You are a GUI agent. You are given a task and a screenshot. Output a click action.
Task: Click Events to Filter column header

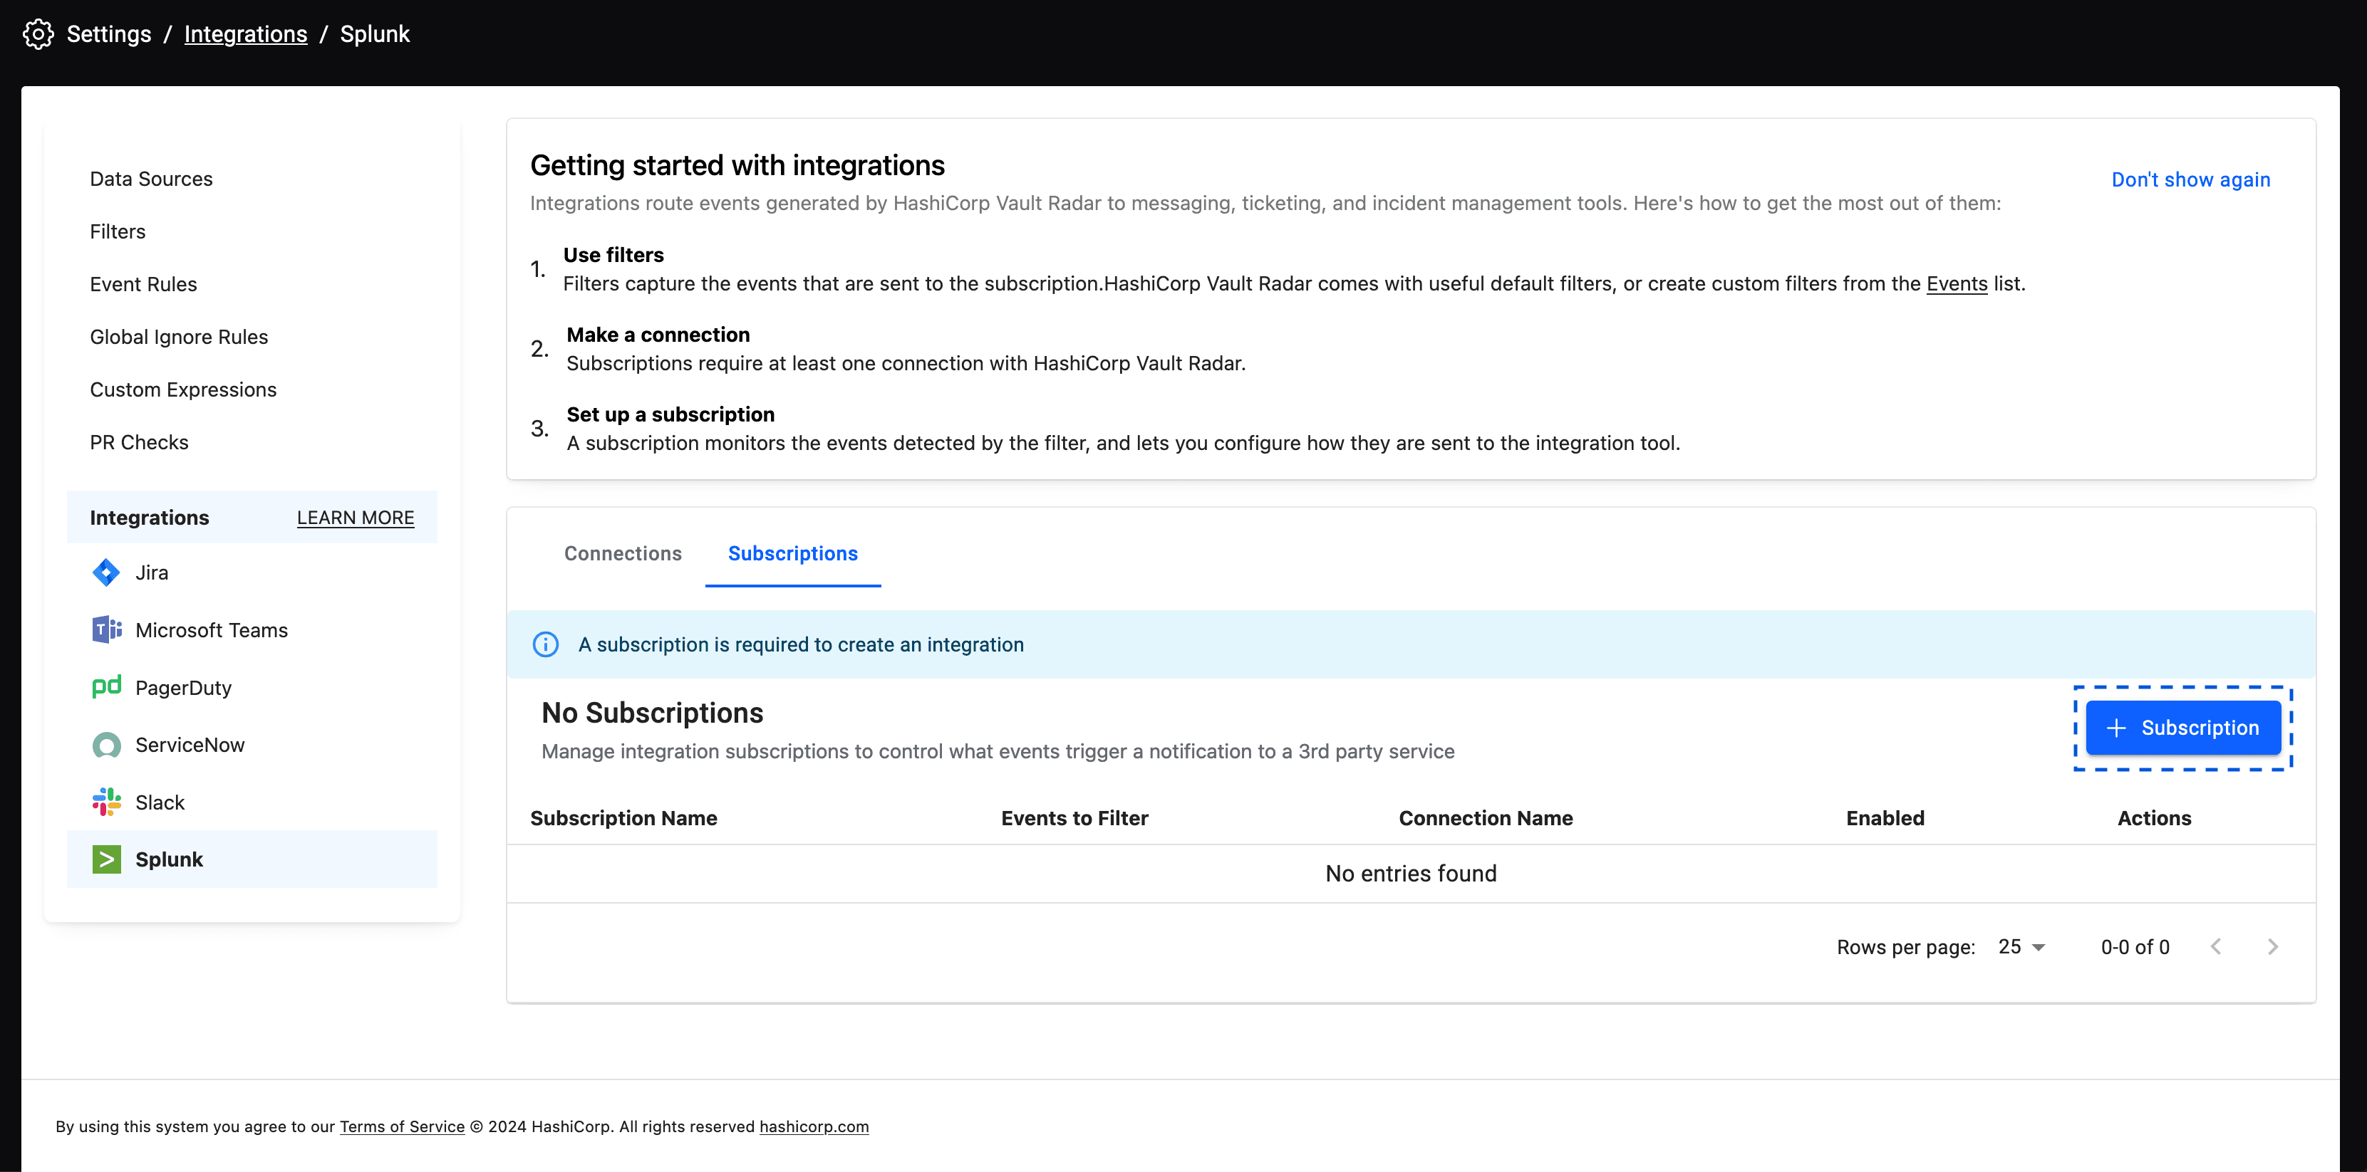click(x=1075, y=818)
